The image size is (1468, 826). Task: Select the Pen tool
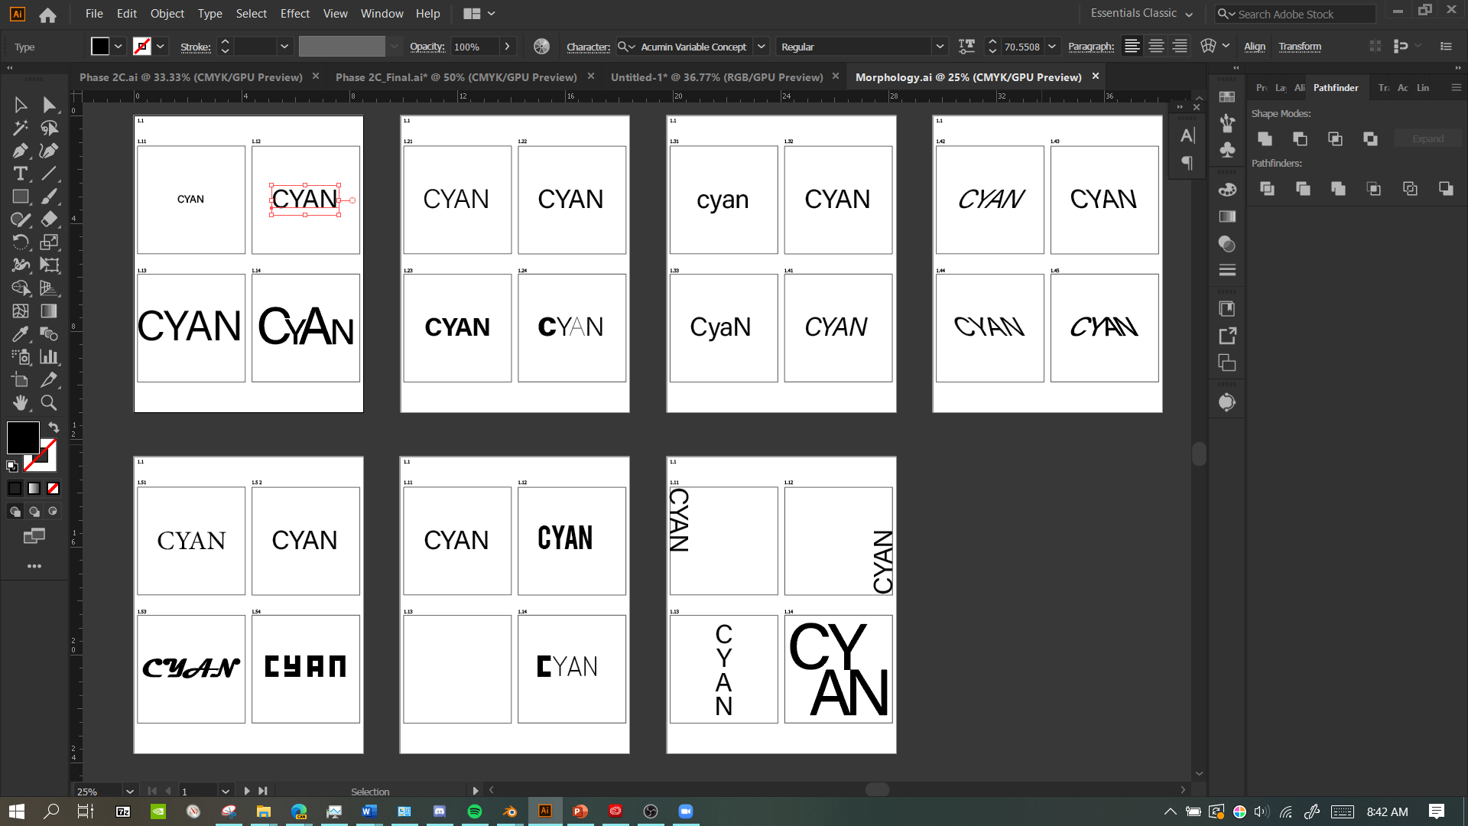pyautogui.click(x=21, y=151)
